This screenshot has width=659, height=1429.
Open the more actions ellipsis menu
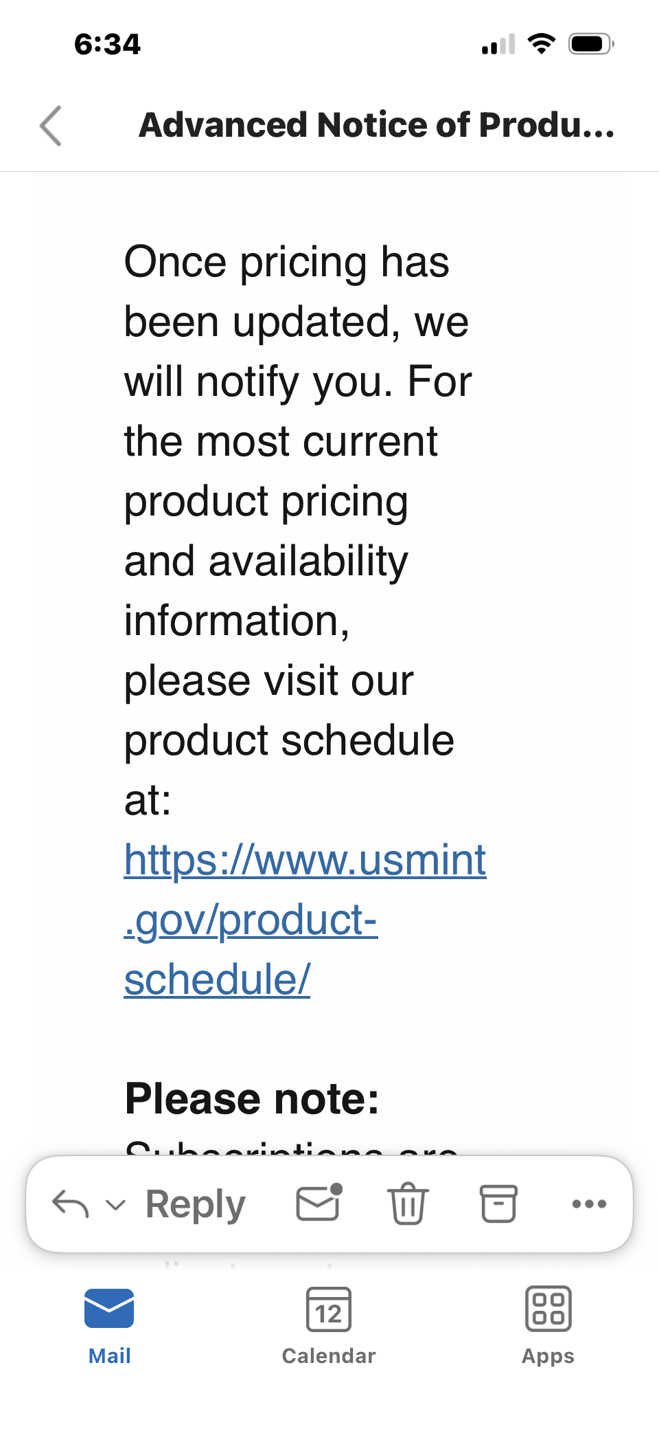click(x=589, y=1204)
